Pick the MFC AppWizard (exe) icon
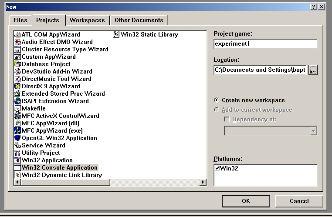 pyautogui.click(x=18, y=131)
